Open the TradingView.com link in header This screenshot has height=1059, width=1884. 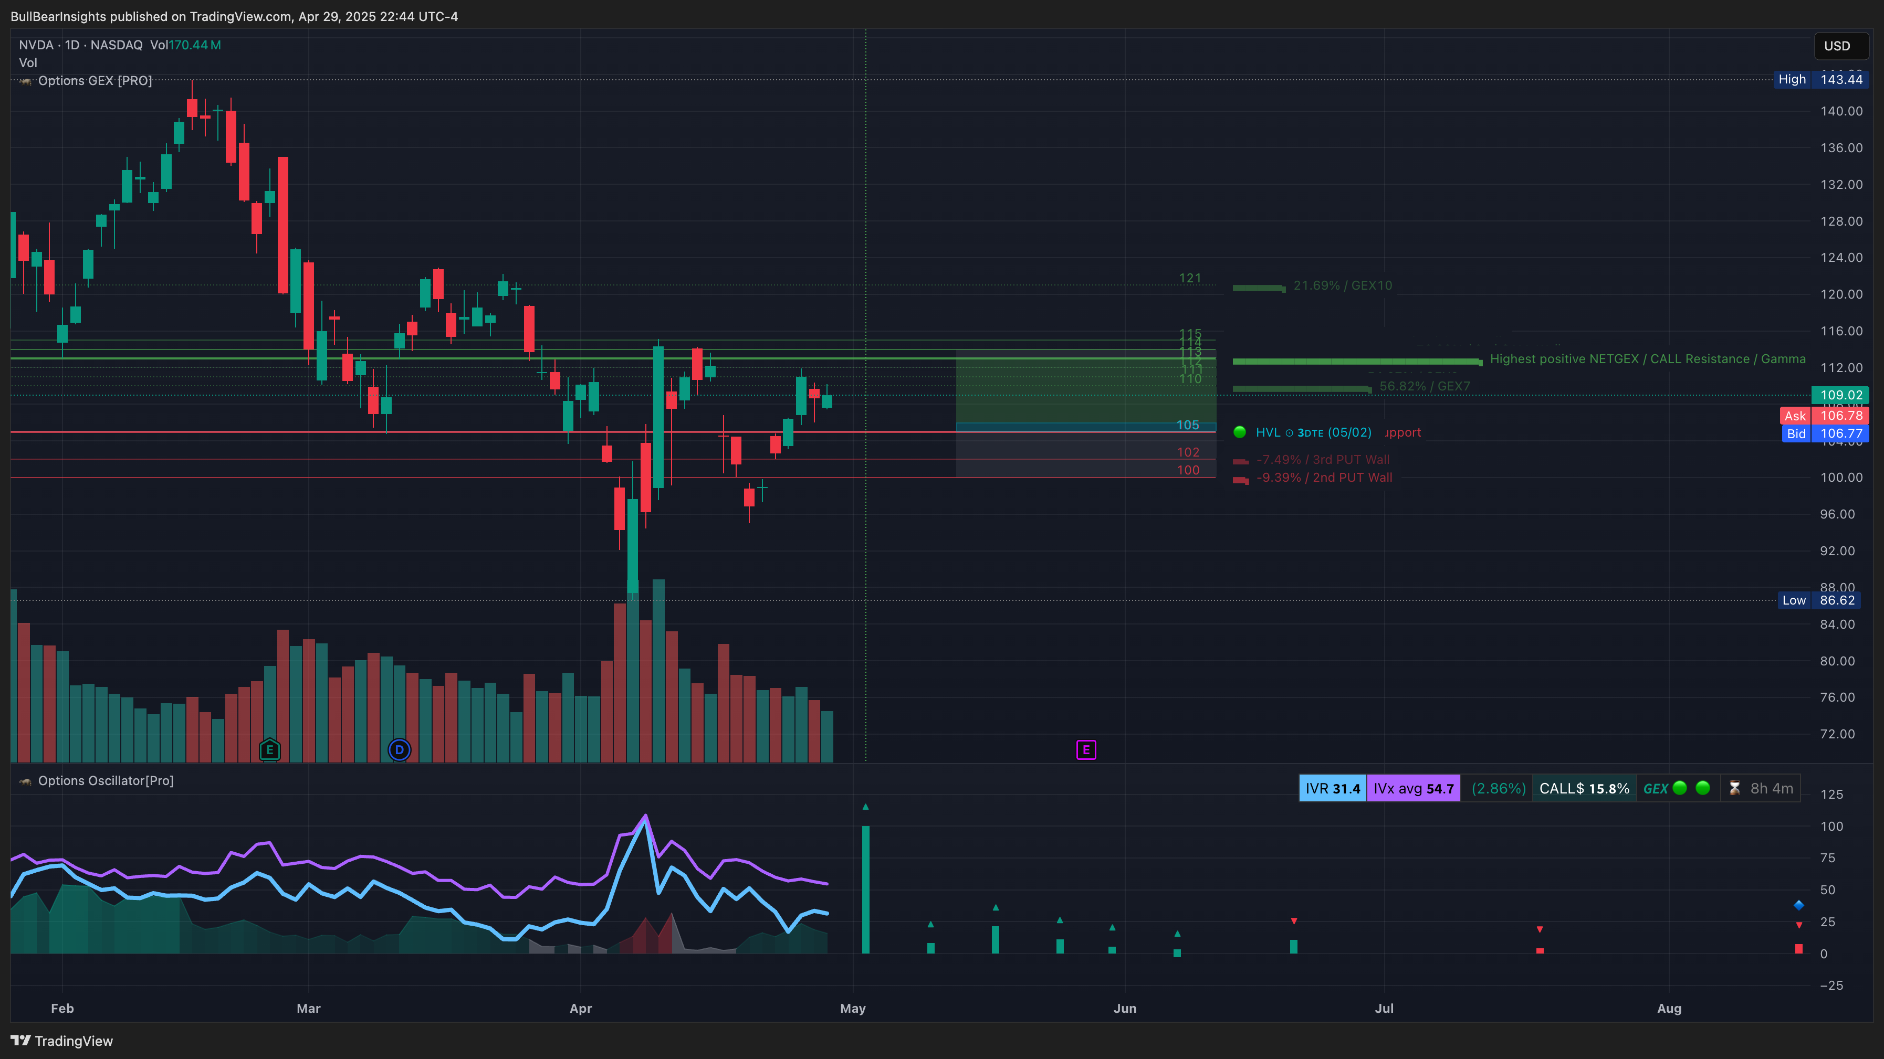pyautogui.click(x=240, y=16)
